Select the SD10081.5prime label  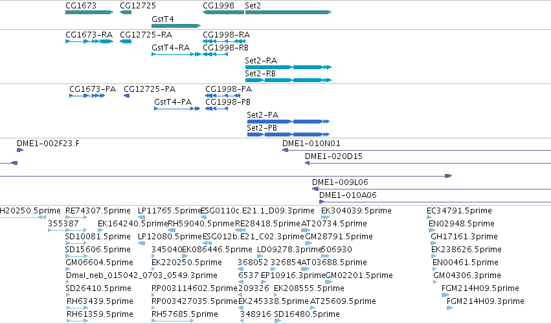point(98,237)
